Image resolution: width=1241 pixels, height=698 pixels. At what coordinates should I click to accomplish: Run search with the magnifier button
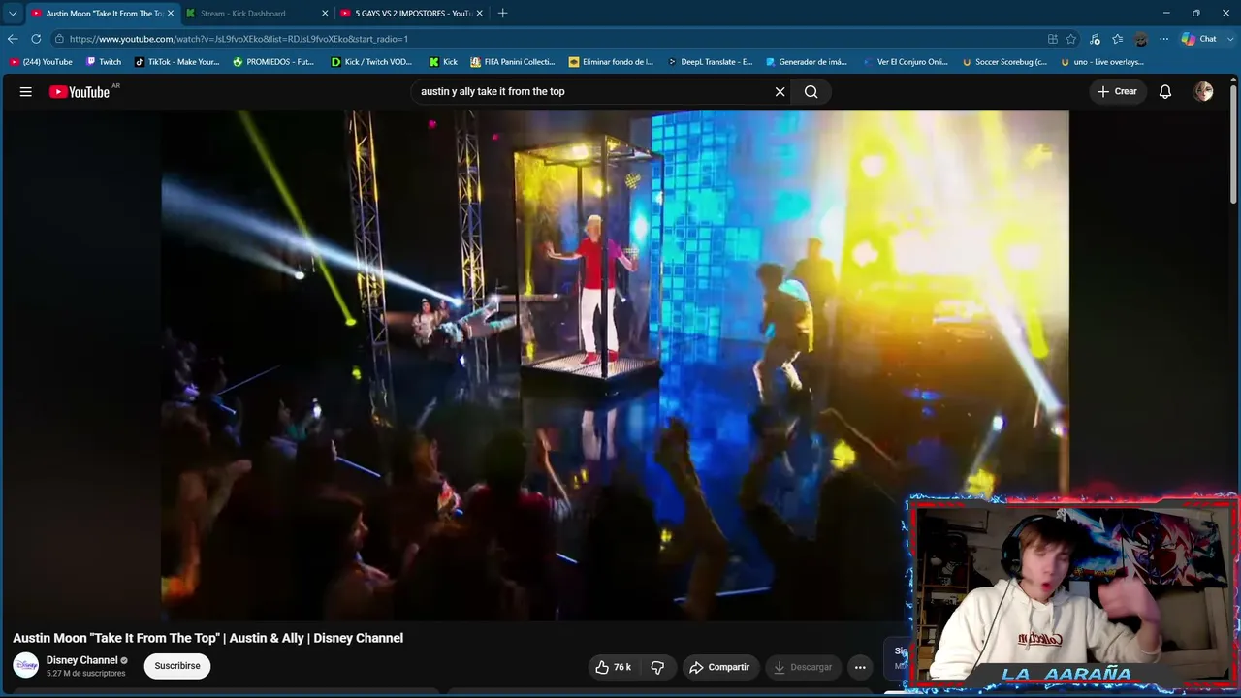point(811,91)
